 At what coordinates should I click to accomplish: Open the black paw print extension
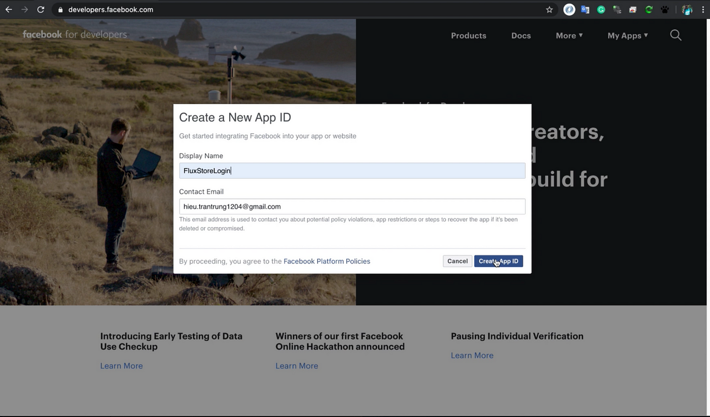coord(665,10)
